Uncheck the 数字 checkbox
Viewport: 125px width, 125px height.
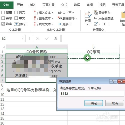3,24
